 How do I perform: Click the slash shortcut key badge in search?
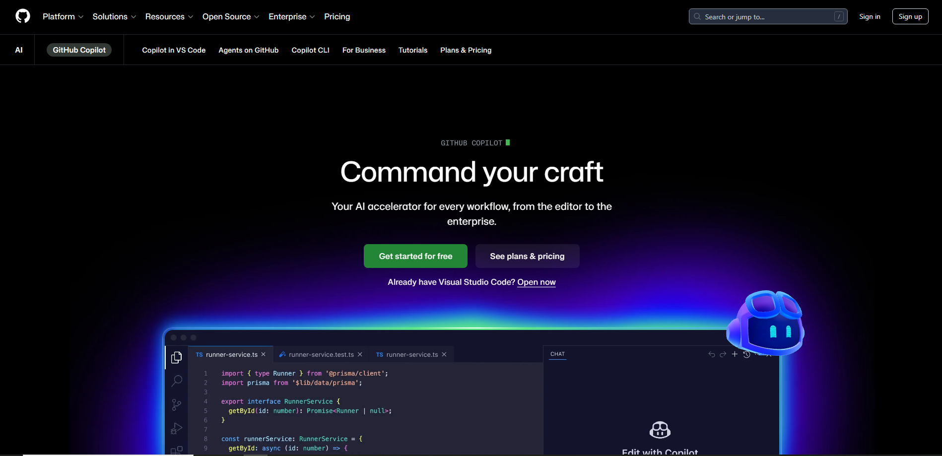click(839, 16)
